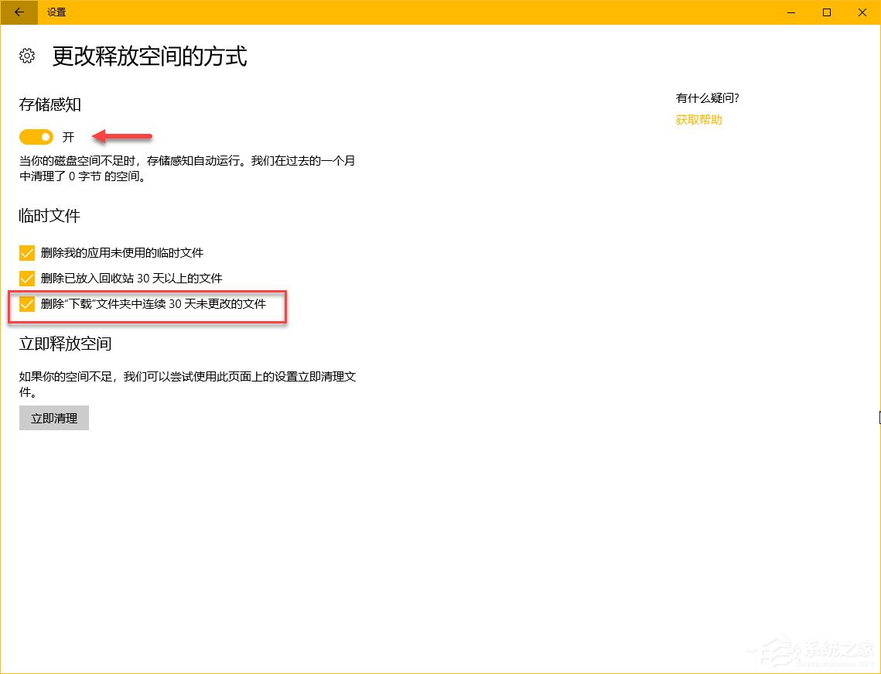Click the scrollbar on the right edge
The width and height of the screenshot is (881, 674).
click(878, 418)
